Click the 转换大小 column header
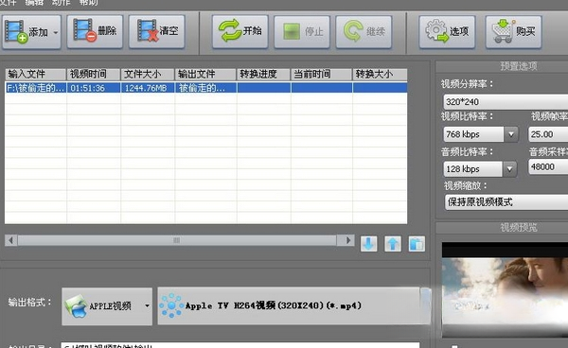This screenshot has width=568, height=348. coord(380,74)
